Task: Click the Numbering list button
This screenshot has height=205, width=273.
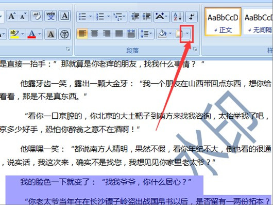Action: tap(100, 17)
